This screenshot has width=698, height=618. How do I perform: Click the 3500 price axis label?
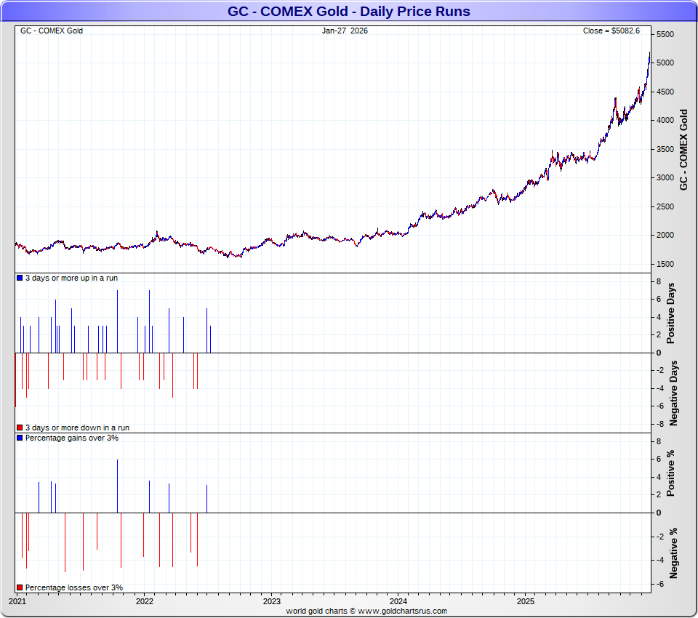click(x=665, y=149)
